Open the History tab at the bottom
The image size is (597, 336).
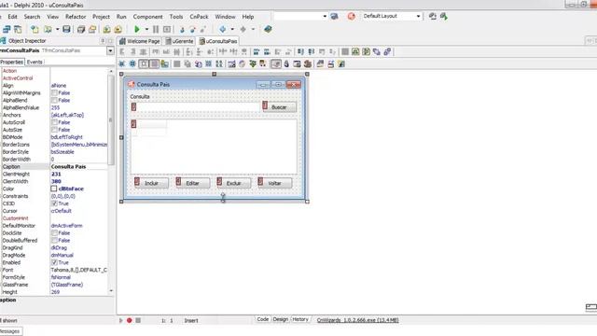[x=300, y=319]
